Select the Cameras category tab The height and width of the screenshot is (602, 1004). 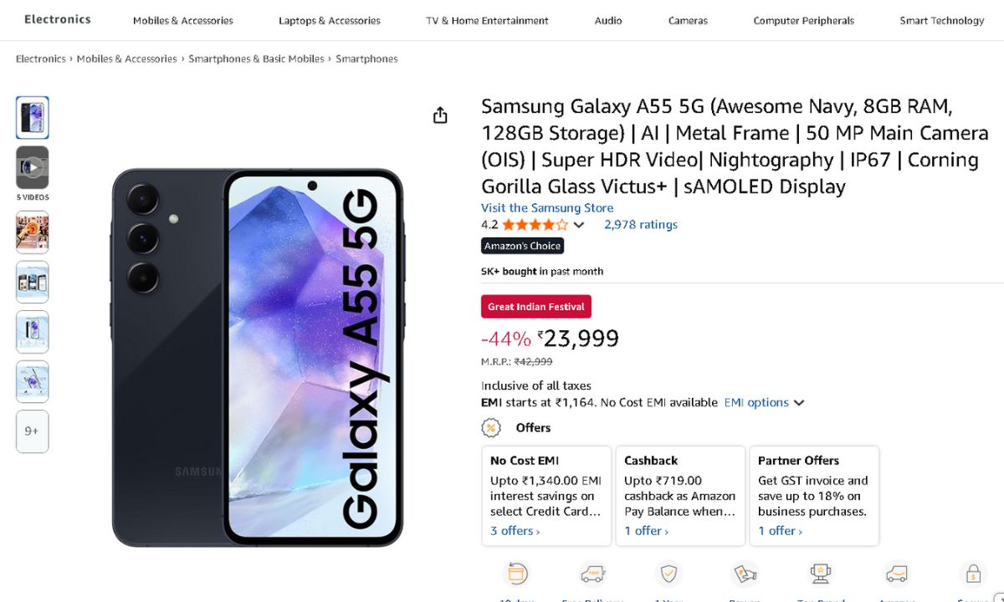coord(688,21)
